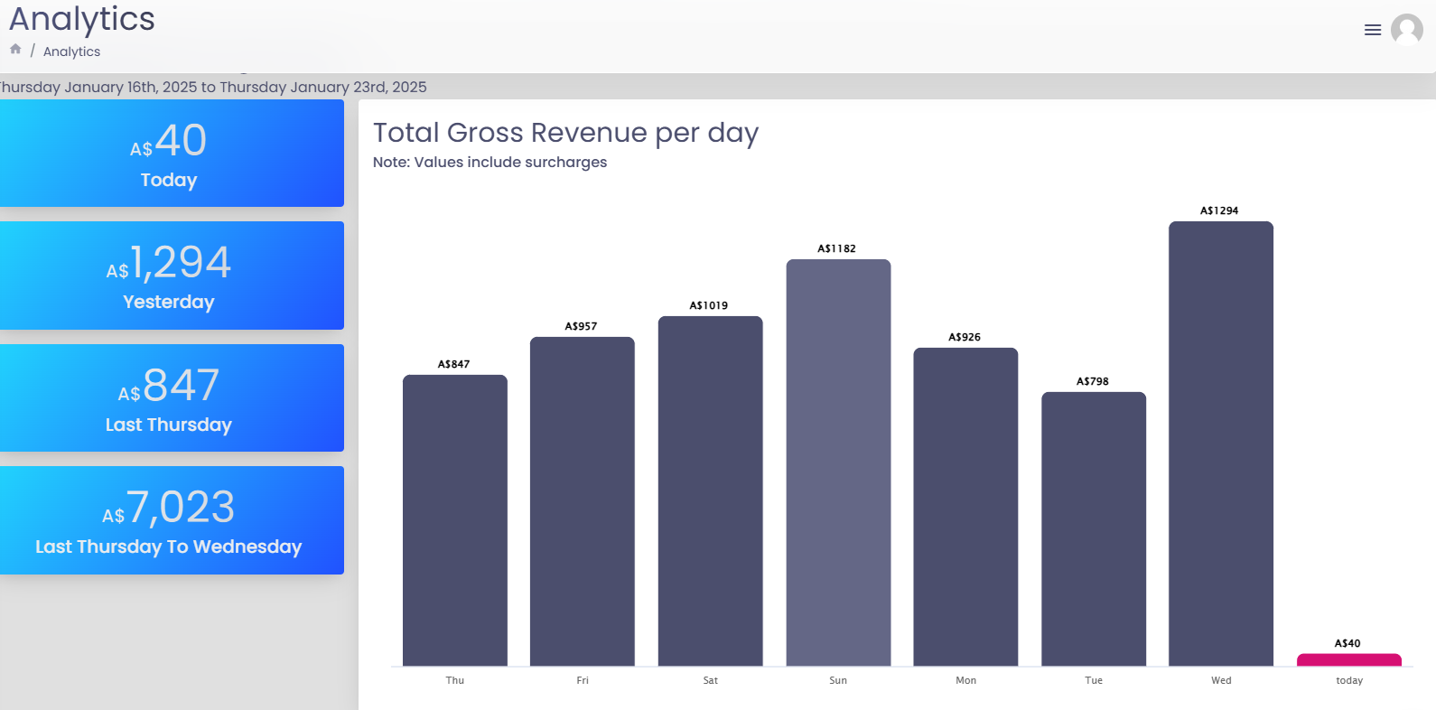The height and width of the screenshot is (710, 1436).
Task: Select the Last Thursday A$847 card
Action: tap(172, 398)
